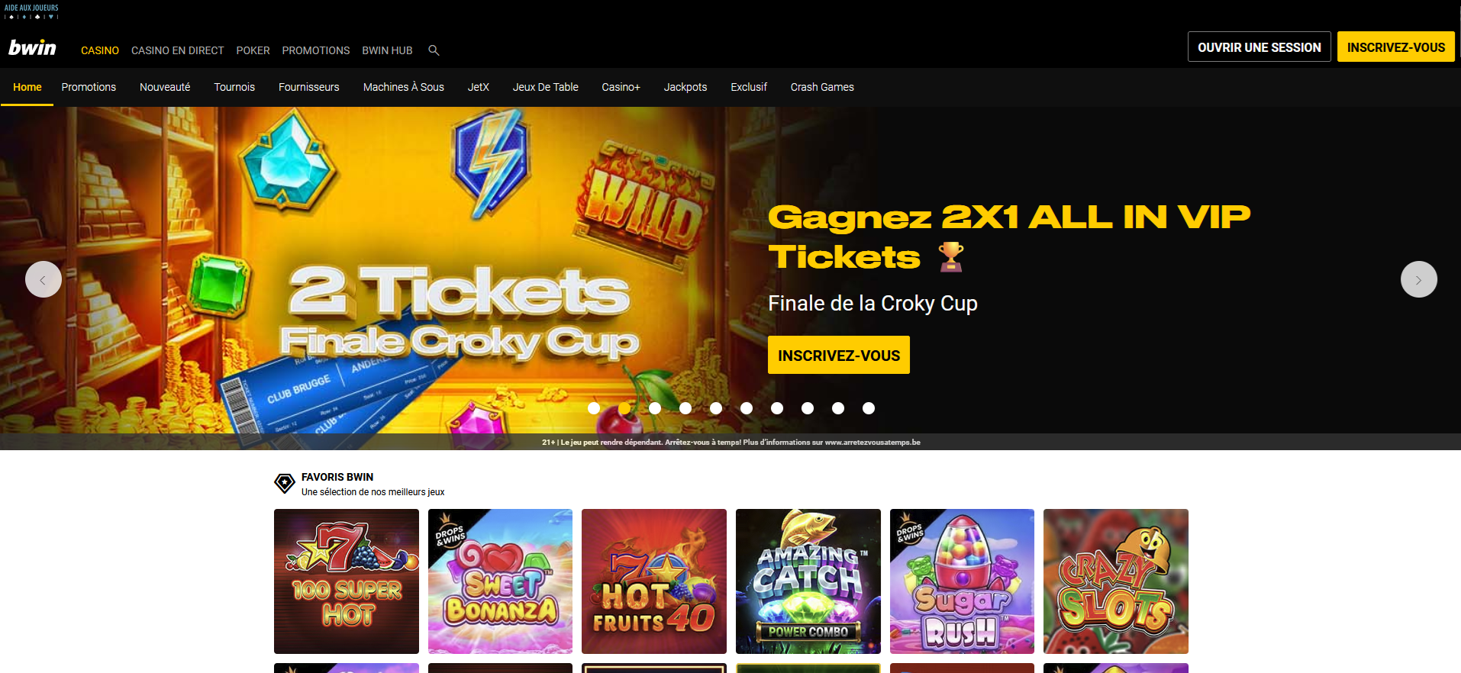Open the Aide aux Joueurs logo
This screenshot has width=1461, height=673.
coord(31,11)
